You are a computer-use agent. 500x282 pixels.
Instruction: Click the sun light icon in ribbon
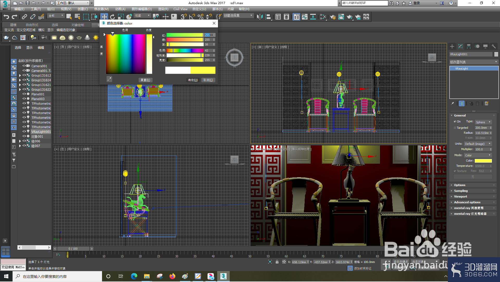tap(96, 38)
